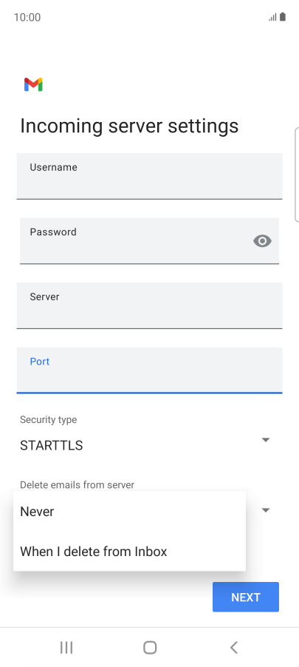Screen dimensions: 299x667
Task: Click the Delete emails from server dropdown arrow
Action: (x=266, y=510)
